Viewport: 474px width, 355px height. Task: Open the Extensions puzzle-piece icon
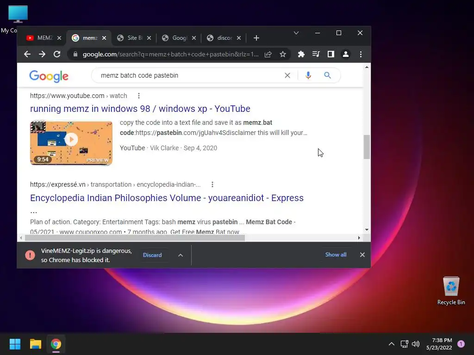click(x=301, y=55)
